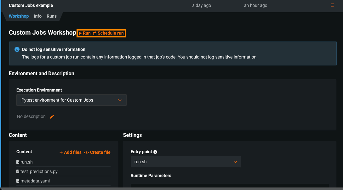Click the file icon beside test_predictions.py
Image resolution: width=343 pixels, height=190 pixels.
point(18,172)
